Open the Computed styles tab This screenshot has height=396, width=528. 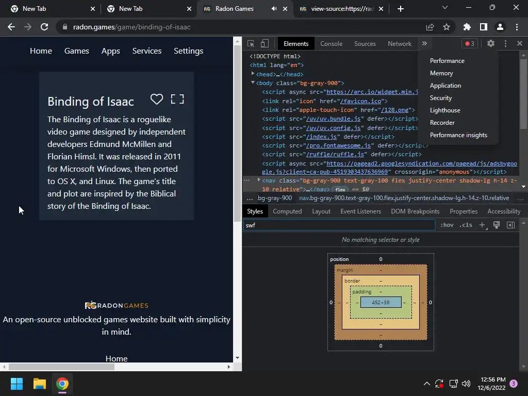(x=287, y=211)
